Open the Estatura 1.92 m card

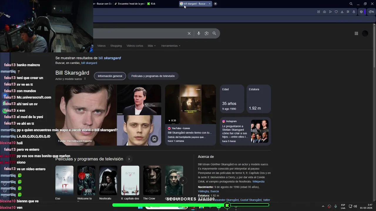(x=258, y=99)
